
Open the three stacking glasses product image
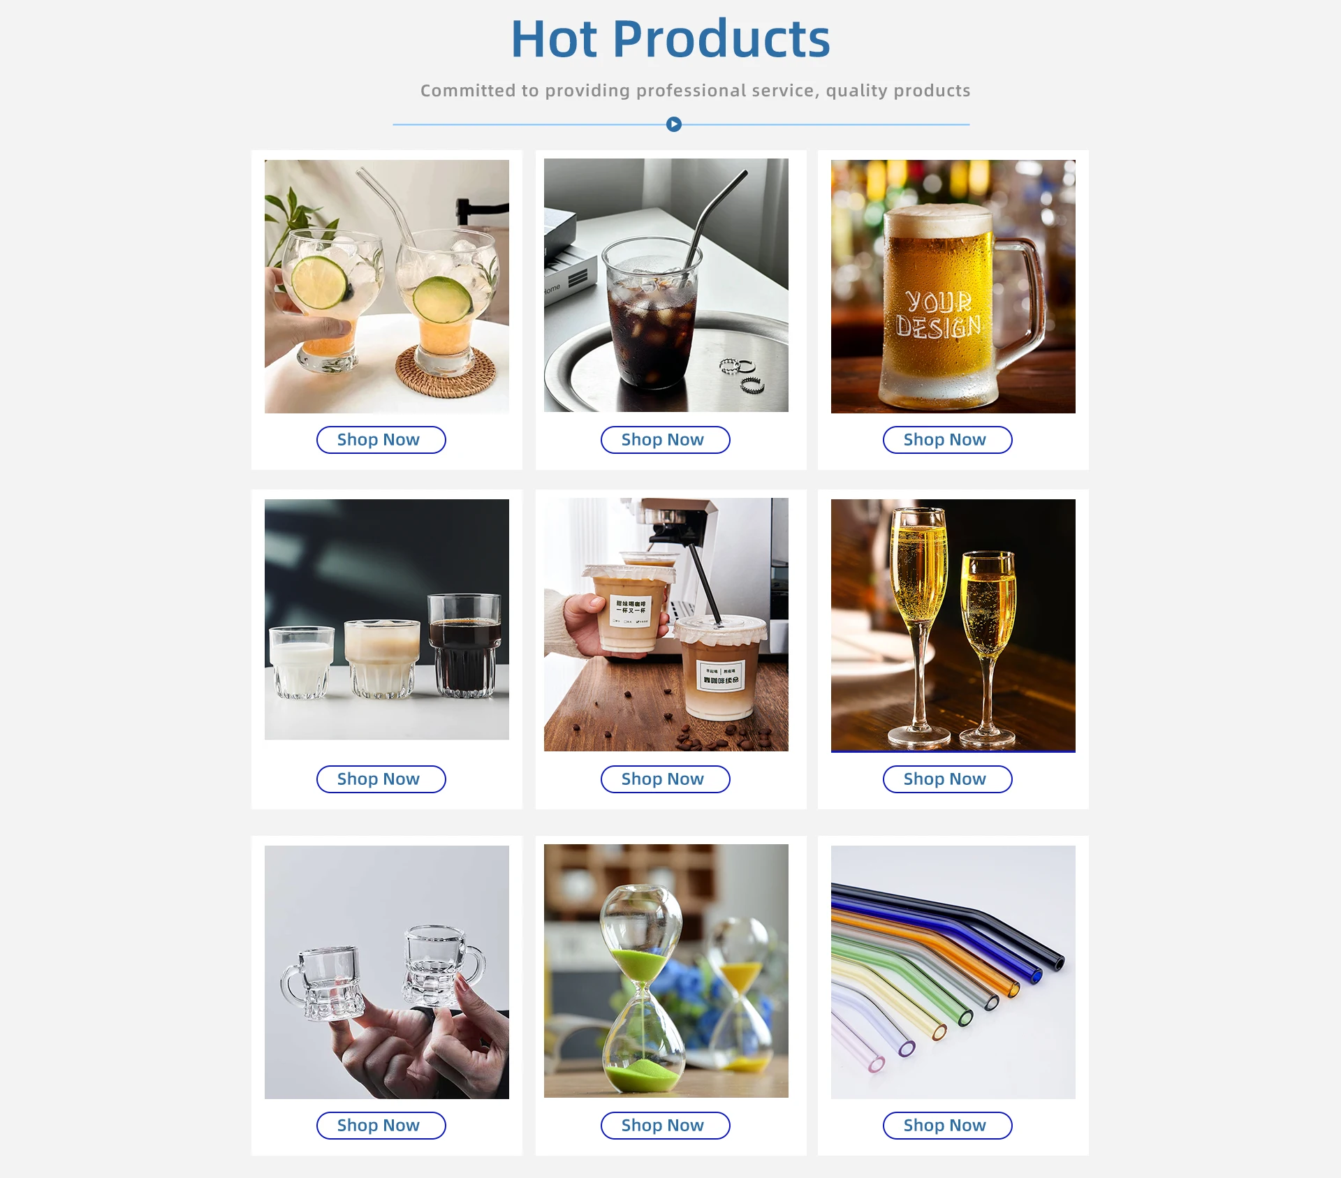[x=387, y=619]
